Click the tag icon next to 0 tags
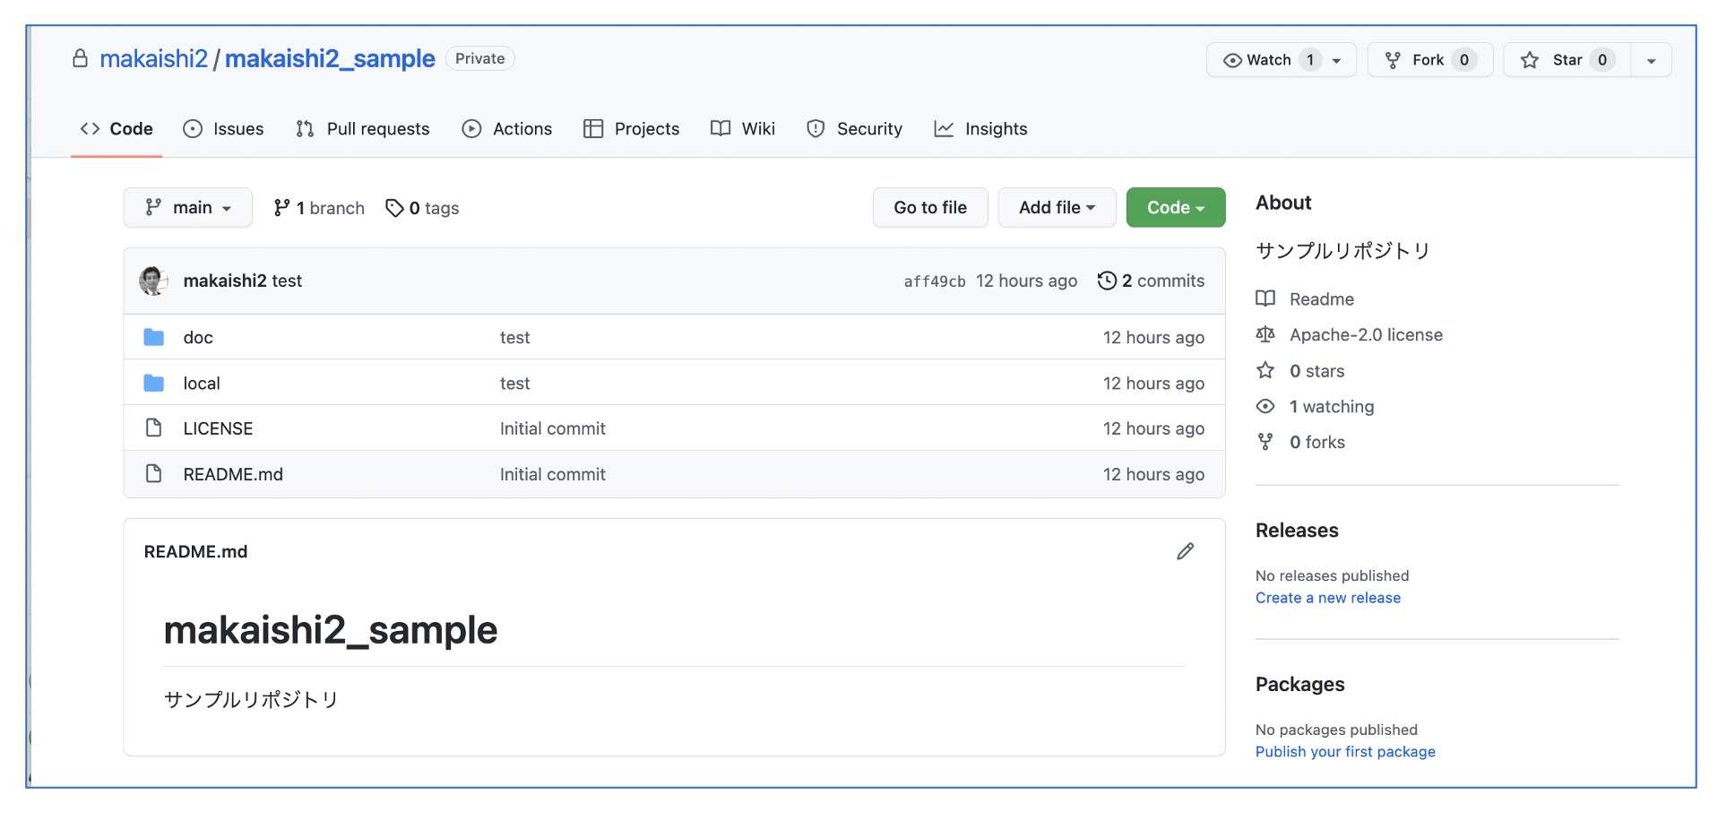 click(x=394, y=208)
